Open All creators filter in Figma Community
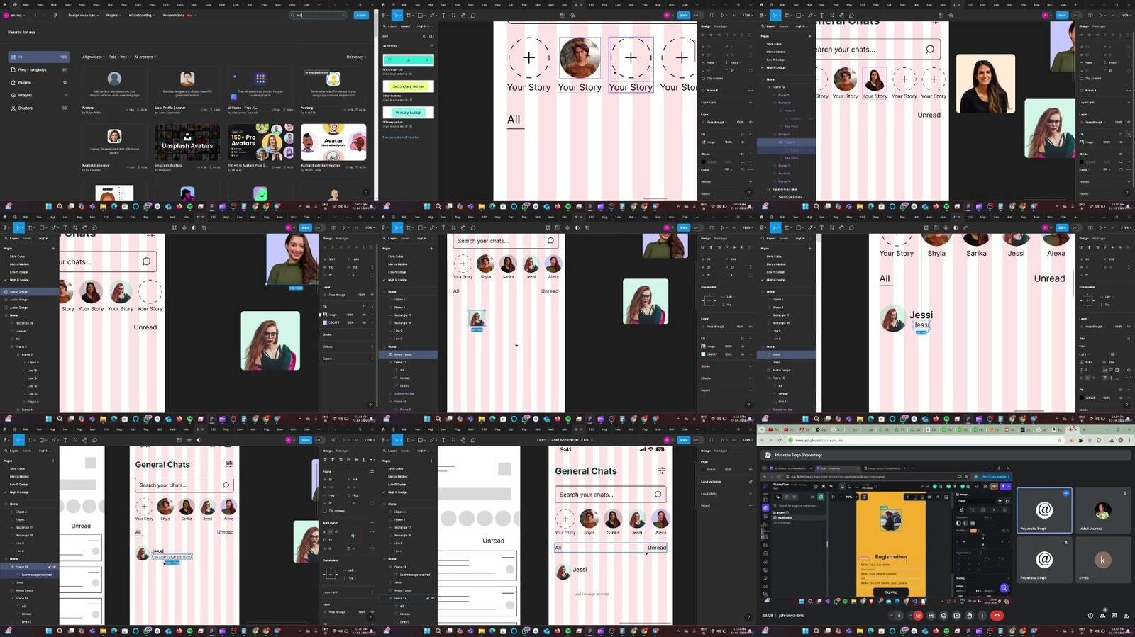 (x=145, y=57)
